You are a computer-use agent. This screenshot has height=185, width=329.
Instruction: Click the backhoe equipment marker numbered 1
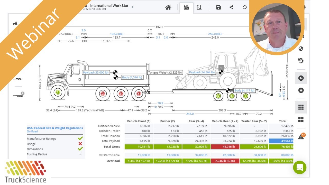click(x=221, y=68)
